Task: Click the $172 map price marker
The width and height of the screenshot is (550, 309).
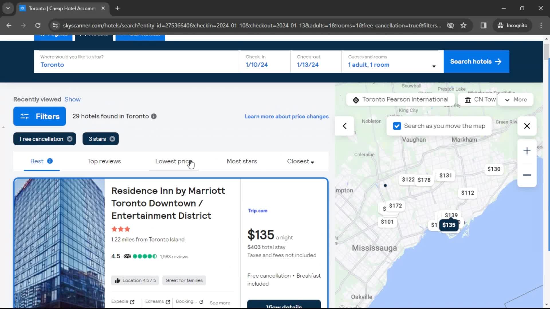Action: coord(395,205)
